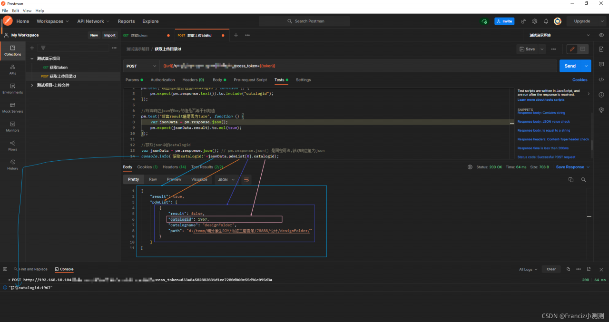Expand the POST log entry in console
Viewport: 609px width, 322px height.
click(10, 280)
